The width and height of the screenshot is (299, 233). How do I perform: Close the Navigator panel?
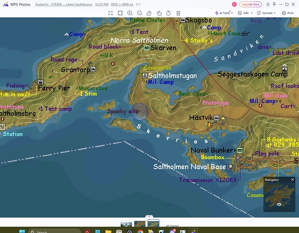click(292, 180)
